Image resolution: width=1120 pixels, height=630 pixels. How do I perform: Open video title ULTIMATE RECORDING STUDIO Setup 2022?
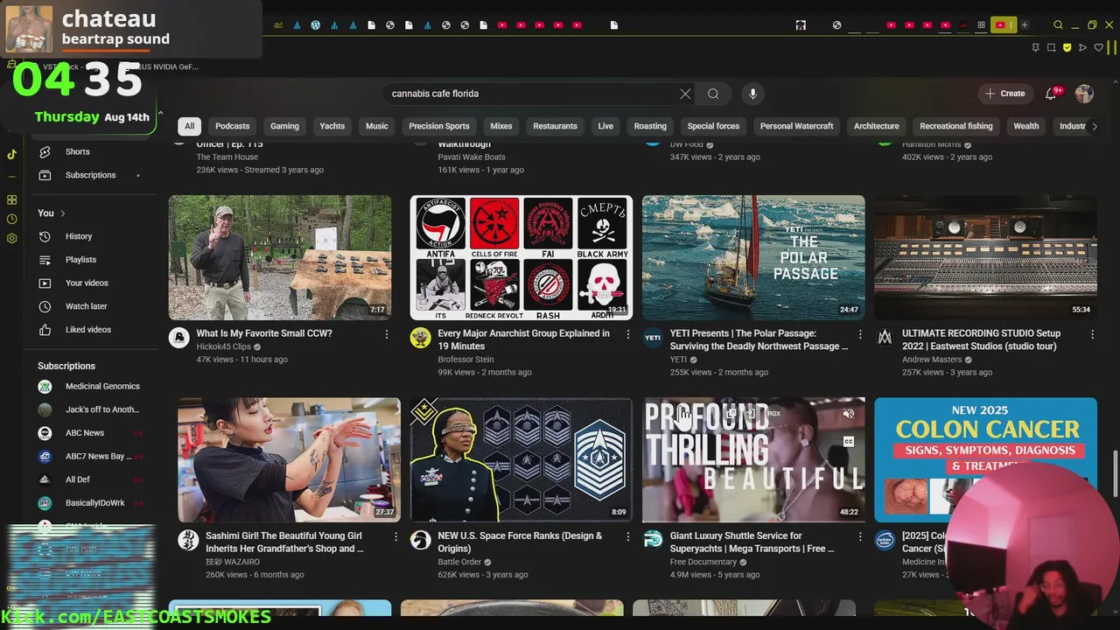981,339
